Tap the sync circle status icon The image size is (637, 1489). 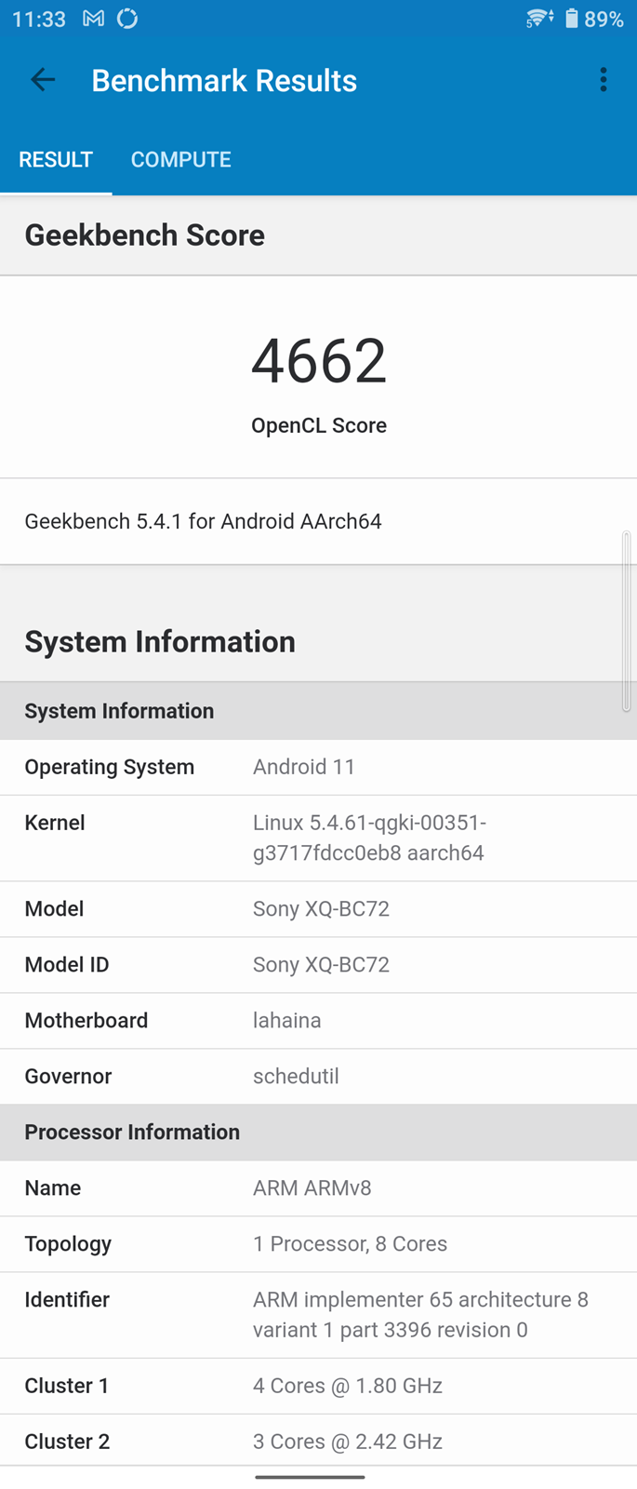click(127, 19)
